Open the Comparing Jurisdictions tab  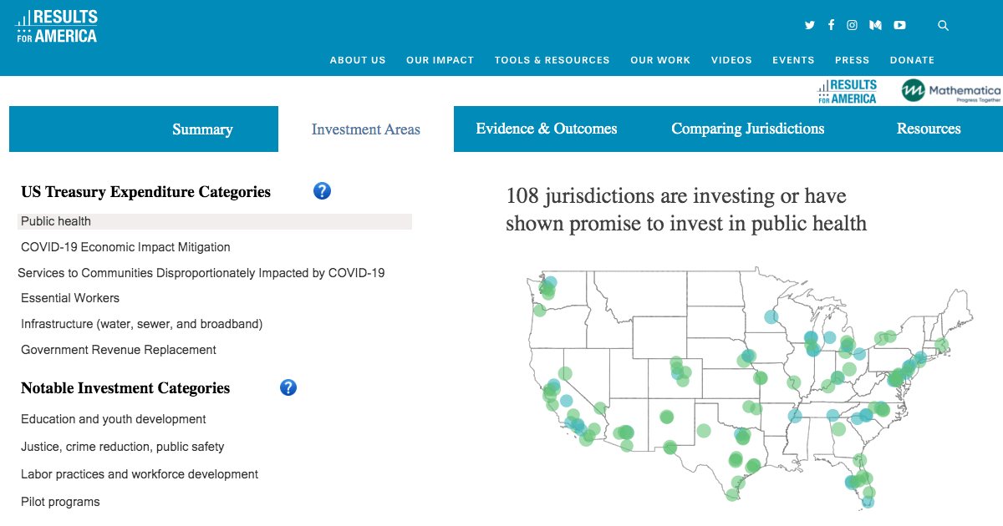click(x=748, y=129)
